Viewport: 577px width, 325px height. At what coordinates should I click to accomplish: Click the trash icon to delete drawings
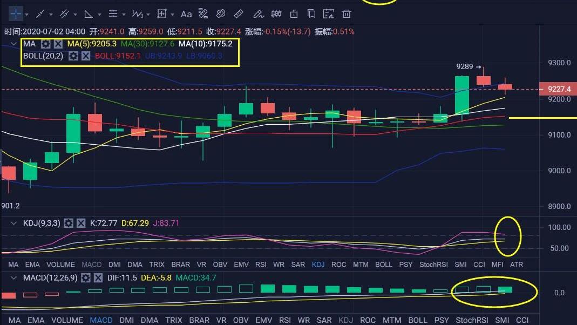(x=347, y=13)
